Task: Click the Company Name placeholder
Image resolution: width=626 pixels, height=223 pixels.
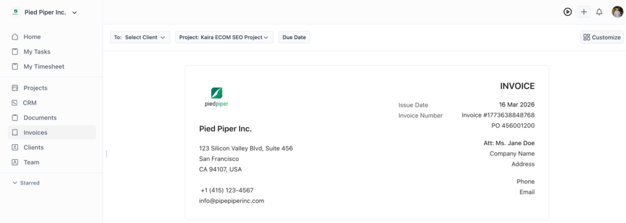Action: (512, 154)
